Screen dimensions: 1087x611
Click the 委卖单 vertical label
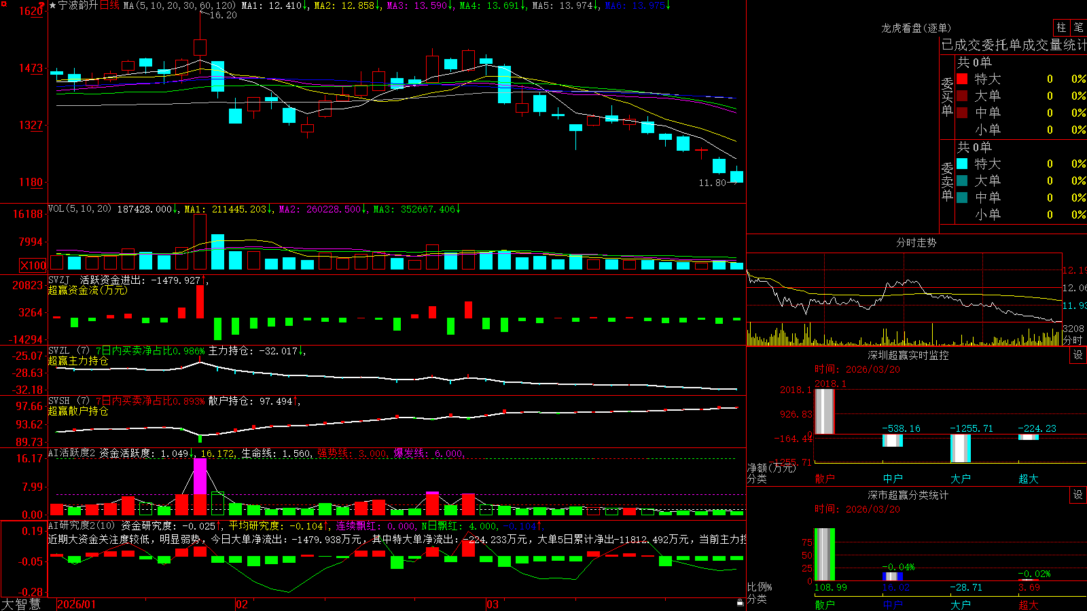point(947,182)
